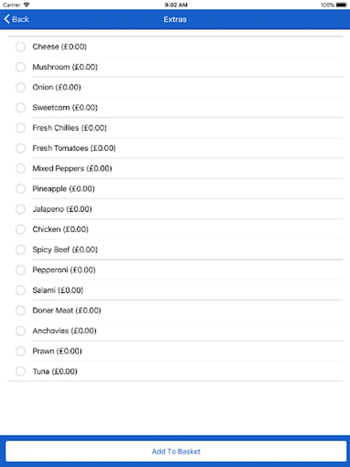Toggle the Onion option circle
The height and width of the screenshot is (467, 350).
pos(21,87)
